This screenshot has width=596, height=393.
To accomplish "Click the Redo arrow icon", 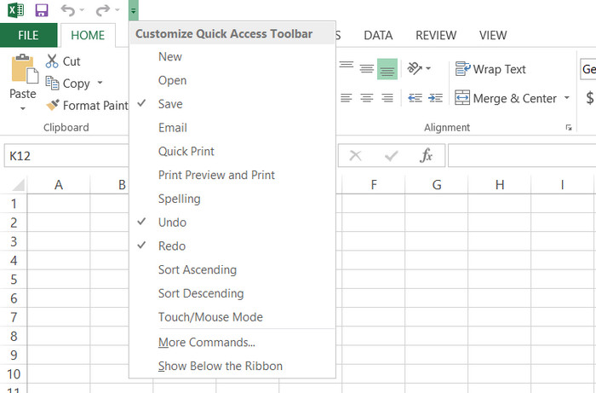I will pos(102,10).
